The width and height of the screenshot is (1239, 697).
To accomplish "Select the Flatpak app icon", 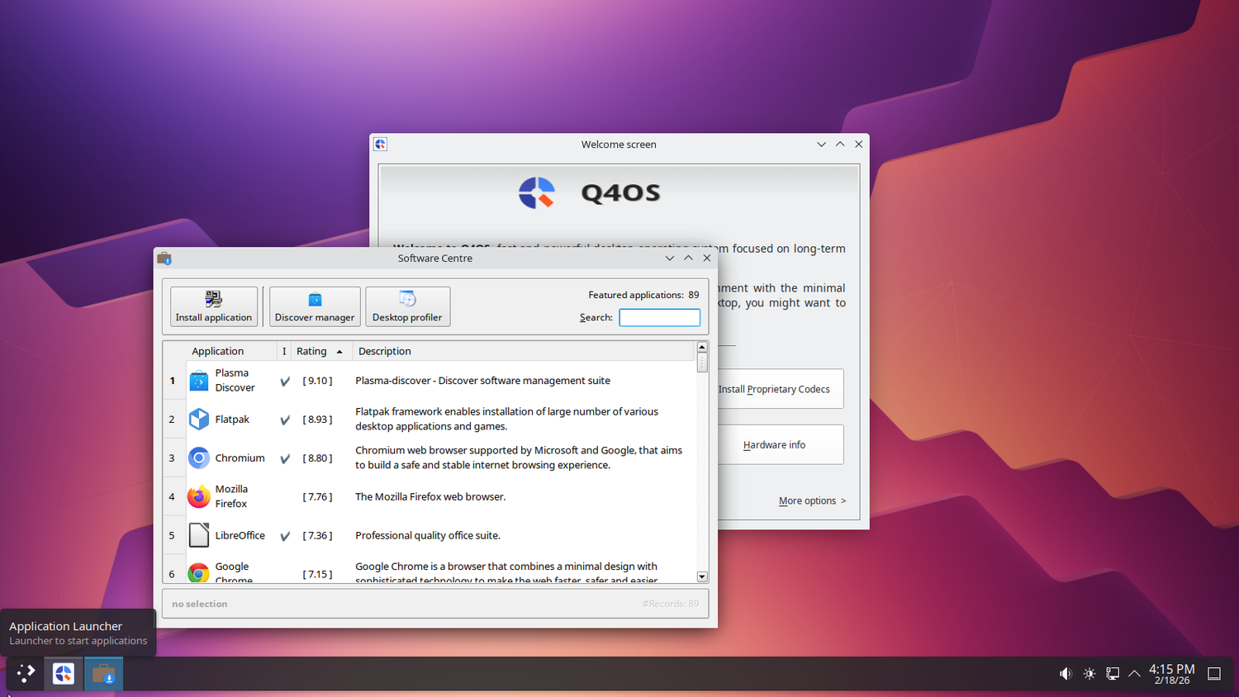I will click(x=199, y=420).
